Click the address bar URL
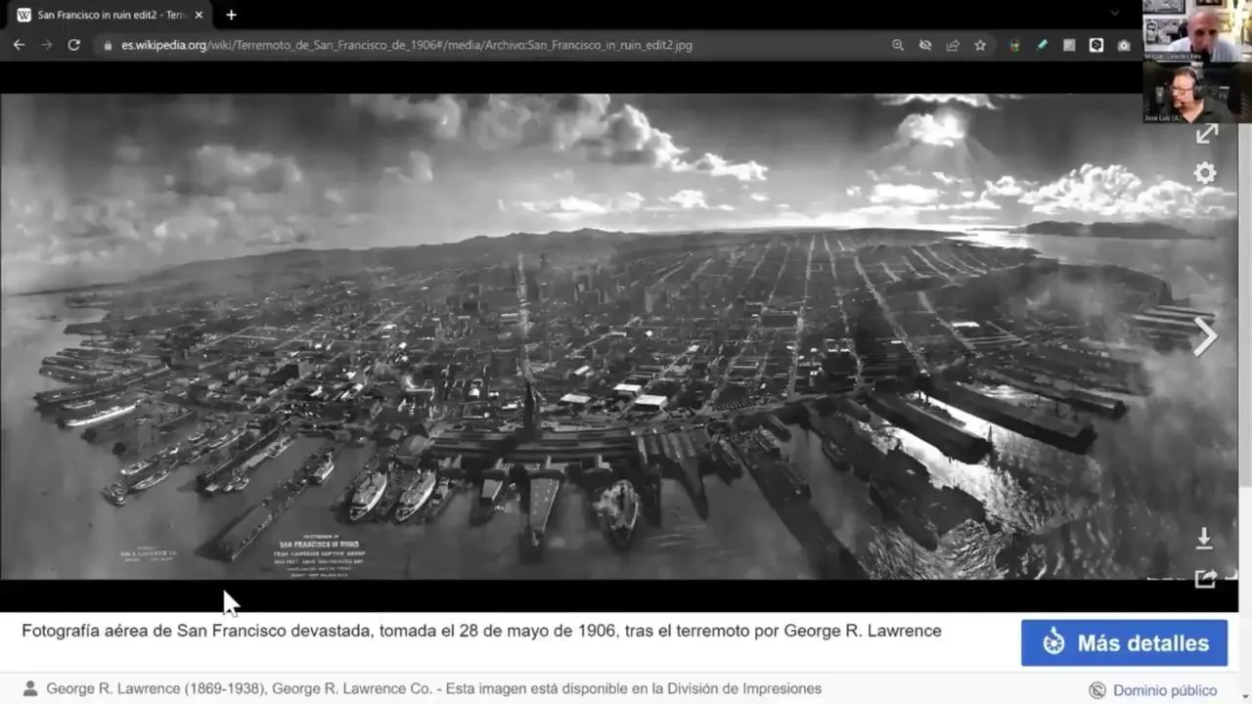Screen dimensions: 1252x704 (407, 45)
